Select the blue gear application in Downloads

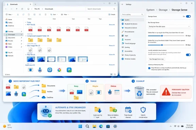(50, 70)
